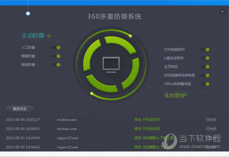Toggle the 隔离防御 switch
The width and height of the screenshot is (229, 157).
[56, 56]
